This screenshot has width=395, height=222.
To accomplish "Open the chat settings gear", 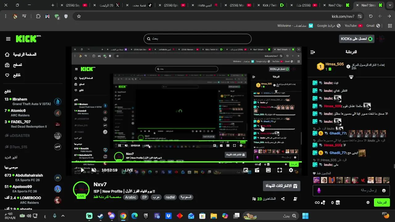I will (x=368, y=203).
